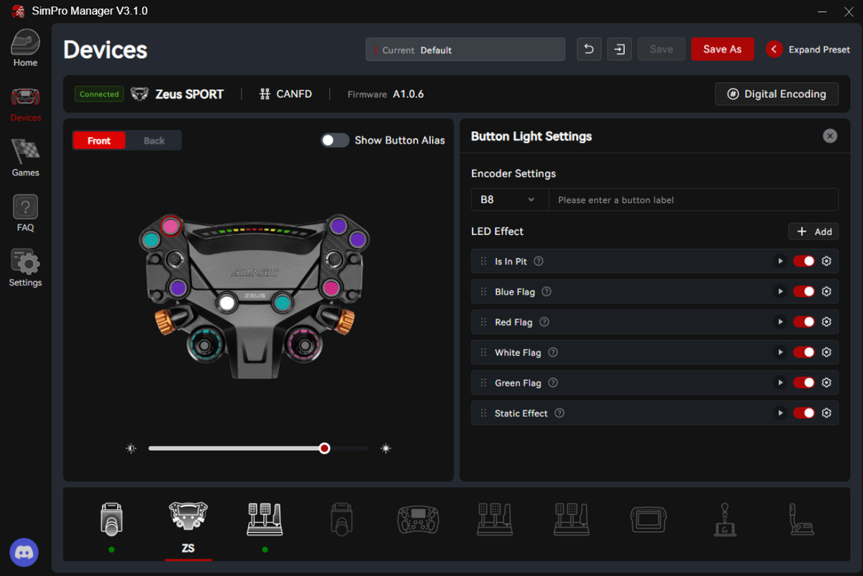Disable the Blue Flag effect
The image size is (863, 576).
pos(804,291)
